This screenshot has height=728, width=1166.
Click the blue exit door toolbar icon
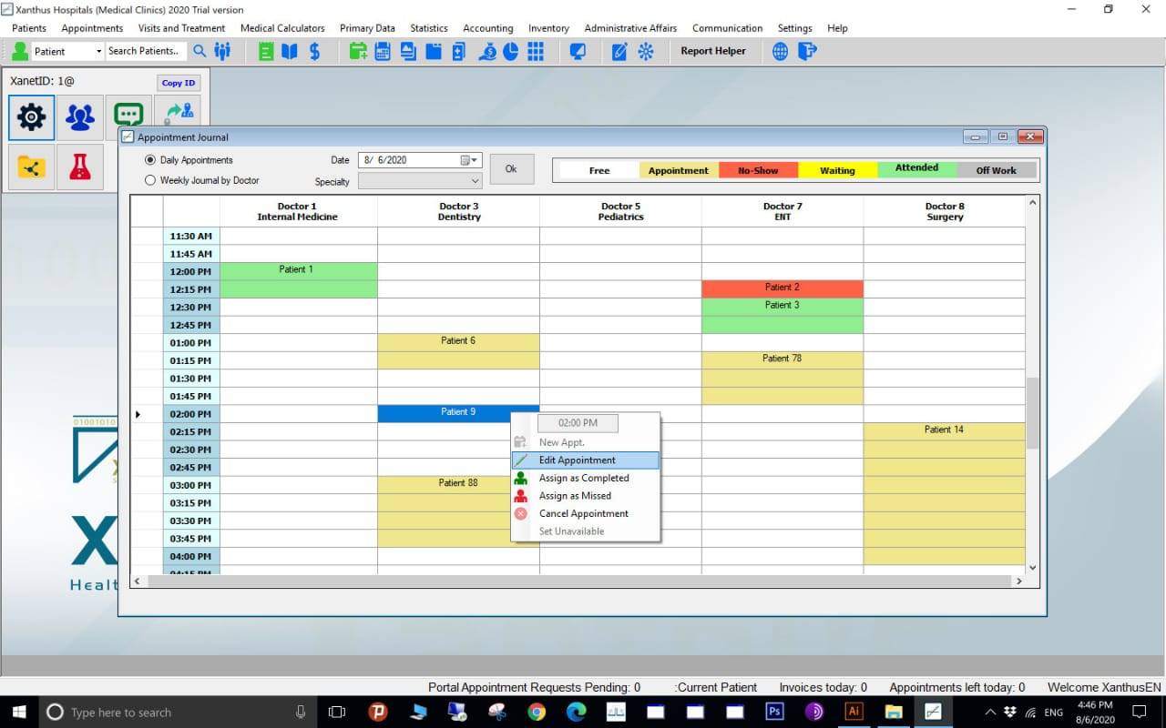[x=806, y=51]
